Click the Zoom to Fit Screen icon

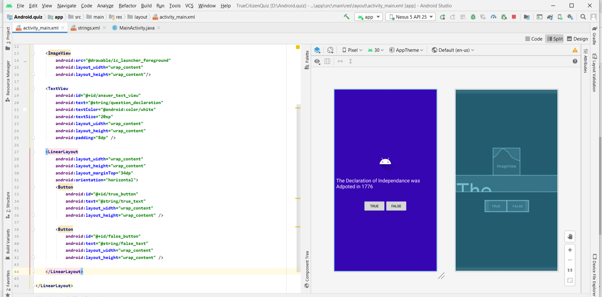tap(570, 280)
